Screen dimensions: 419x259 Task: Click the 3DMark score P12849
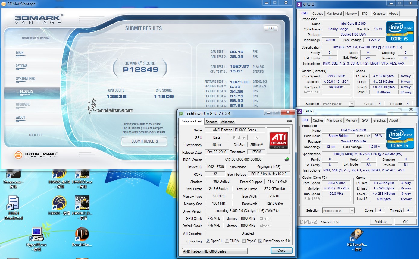click(x=140, y=70)
